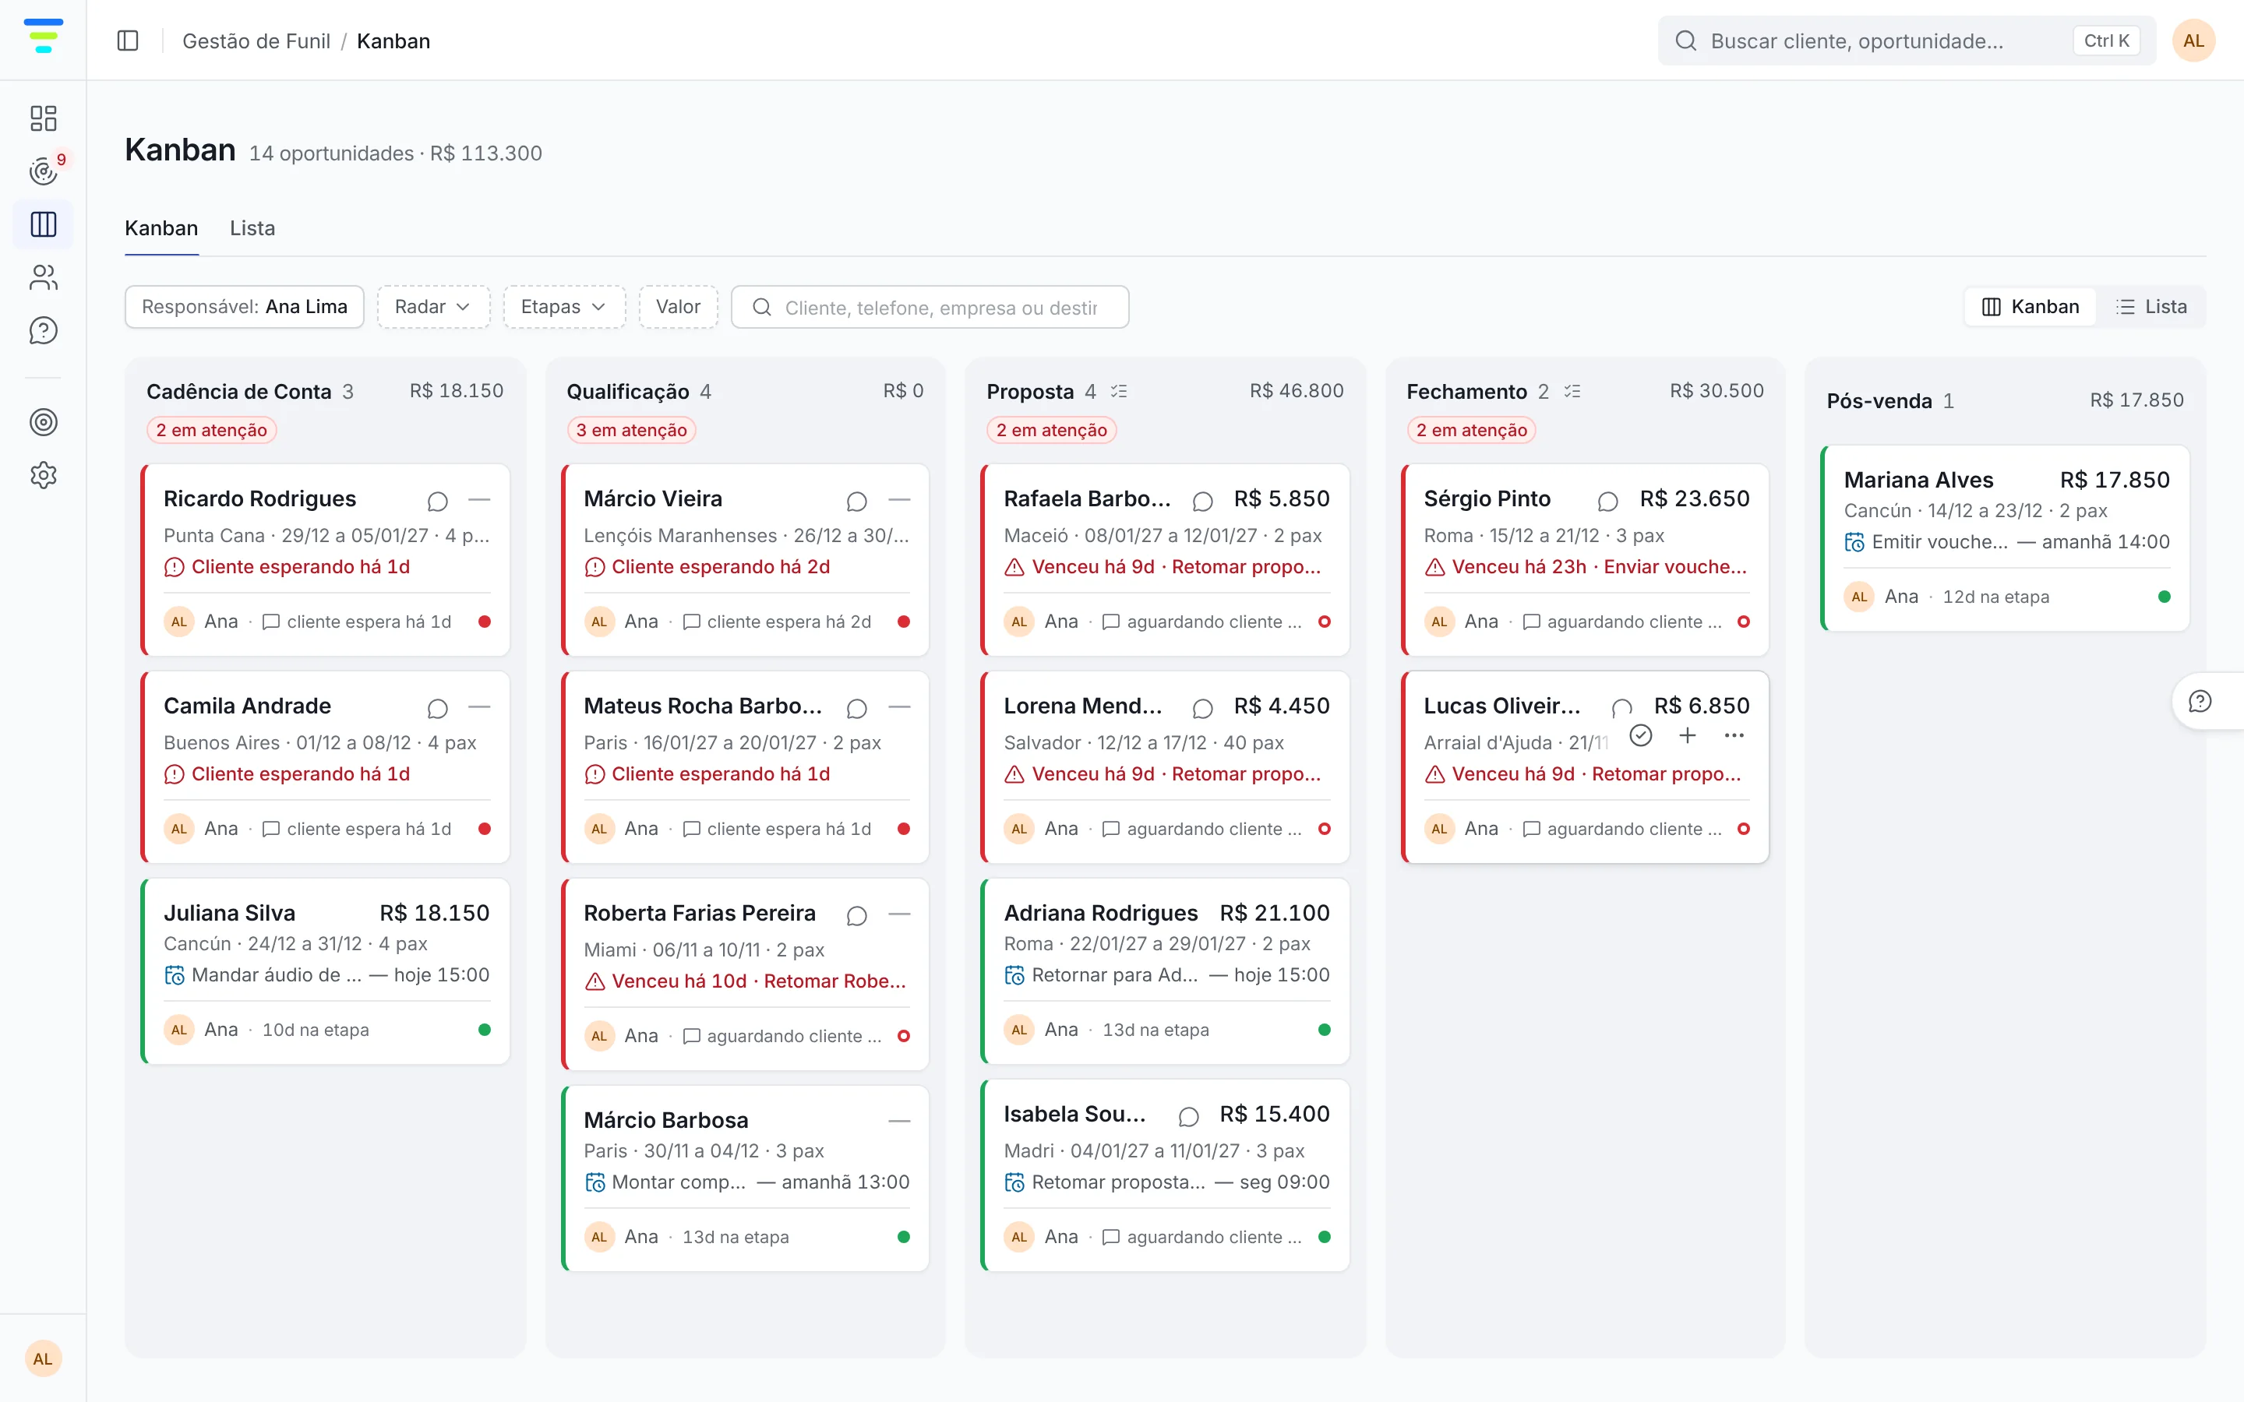This screenshot has height=1402, width=2244.
Task: Mark Lucas Oliveira card task complete
Action: pyautogui.click(x=1640, y=735)
